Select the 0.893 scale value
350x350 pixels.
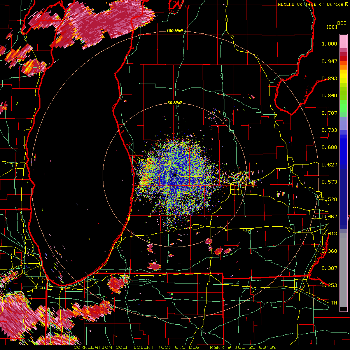pyautogui.click(x=329, y=78)
